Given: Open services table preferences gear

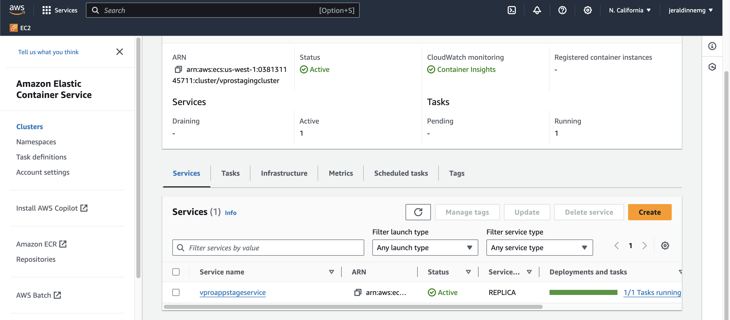Looking at the screenshot, I should coord(665,246).
